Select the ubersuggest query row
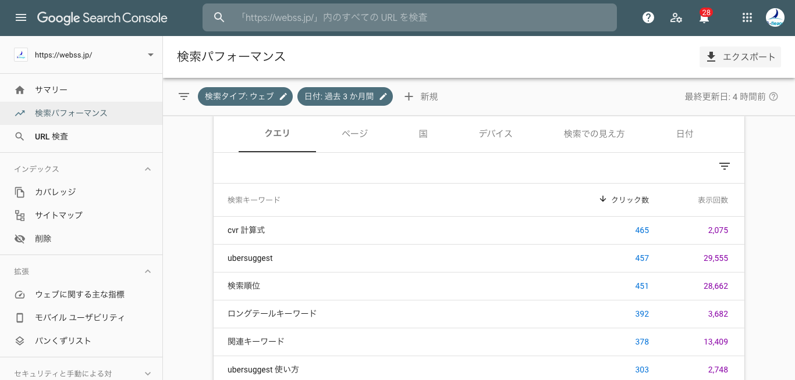Viewport: 795px width, 380px height. (x=479, y=259)
